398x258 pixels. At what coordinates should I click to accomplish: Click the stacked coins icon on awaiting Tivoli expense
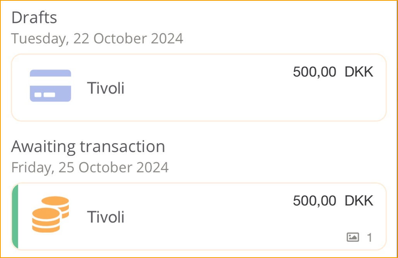(50, 214)
